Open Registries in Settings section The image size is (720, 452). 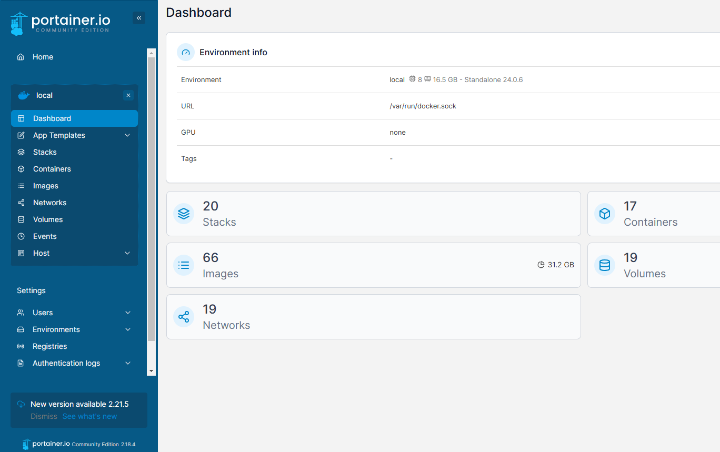pos(74,346)
